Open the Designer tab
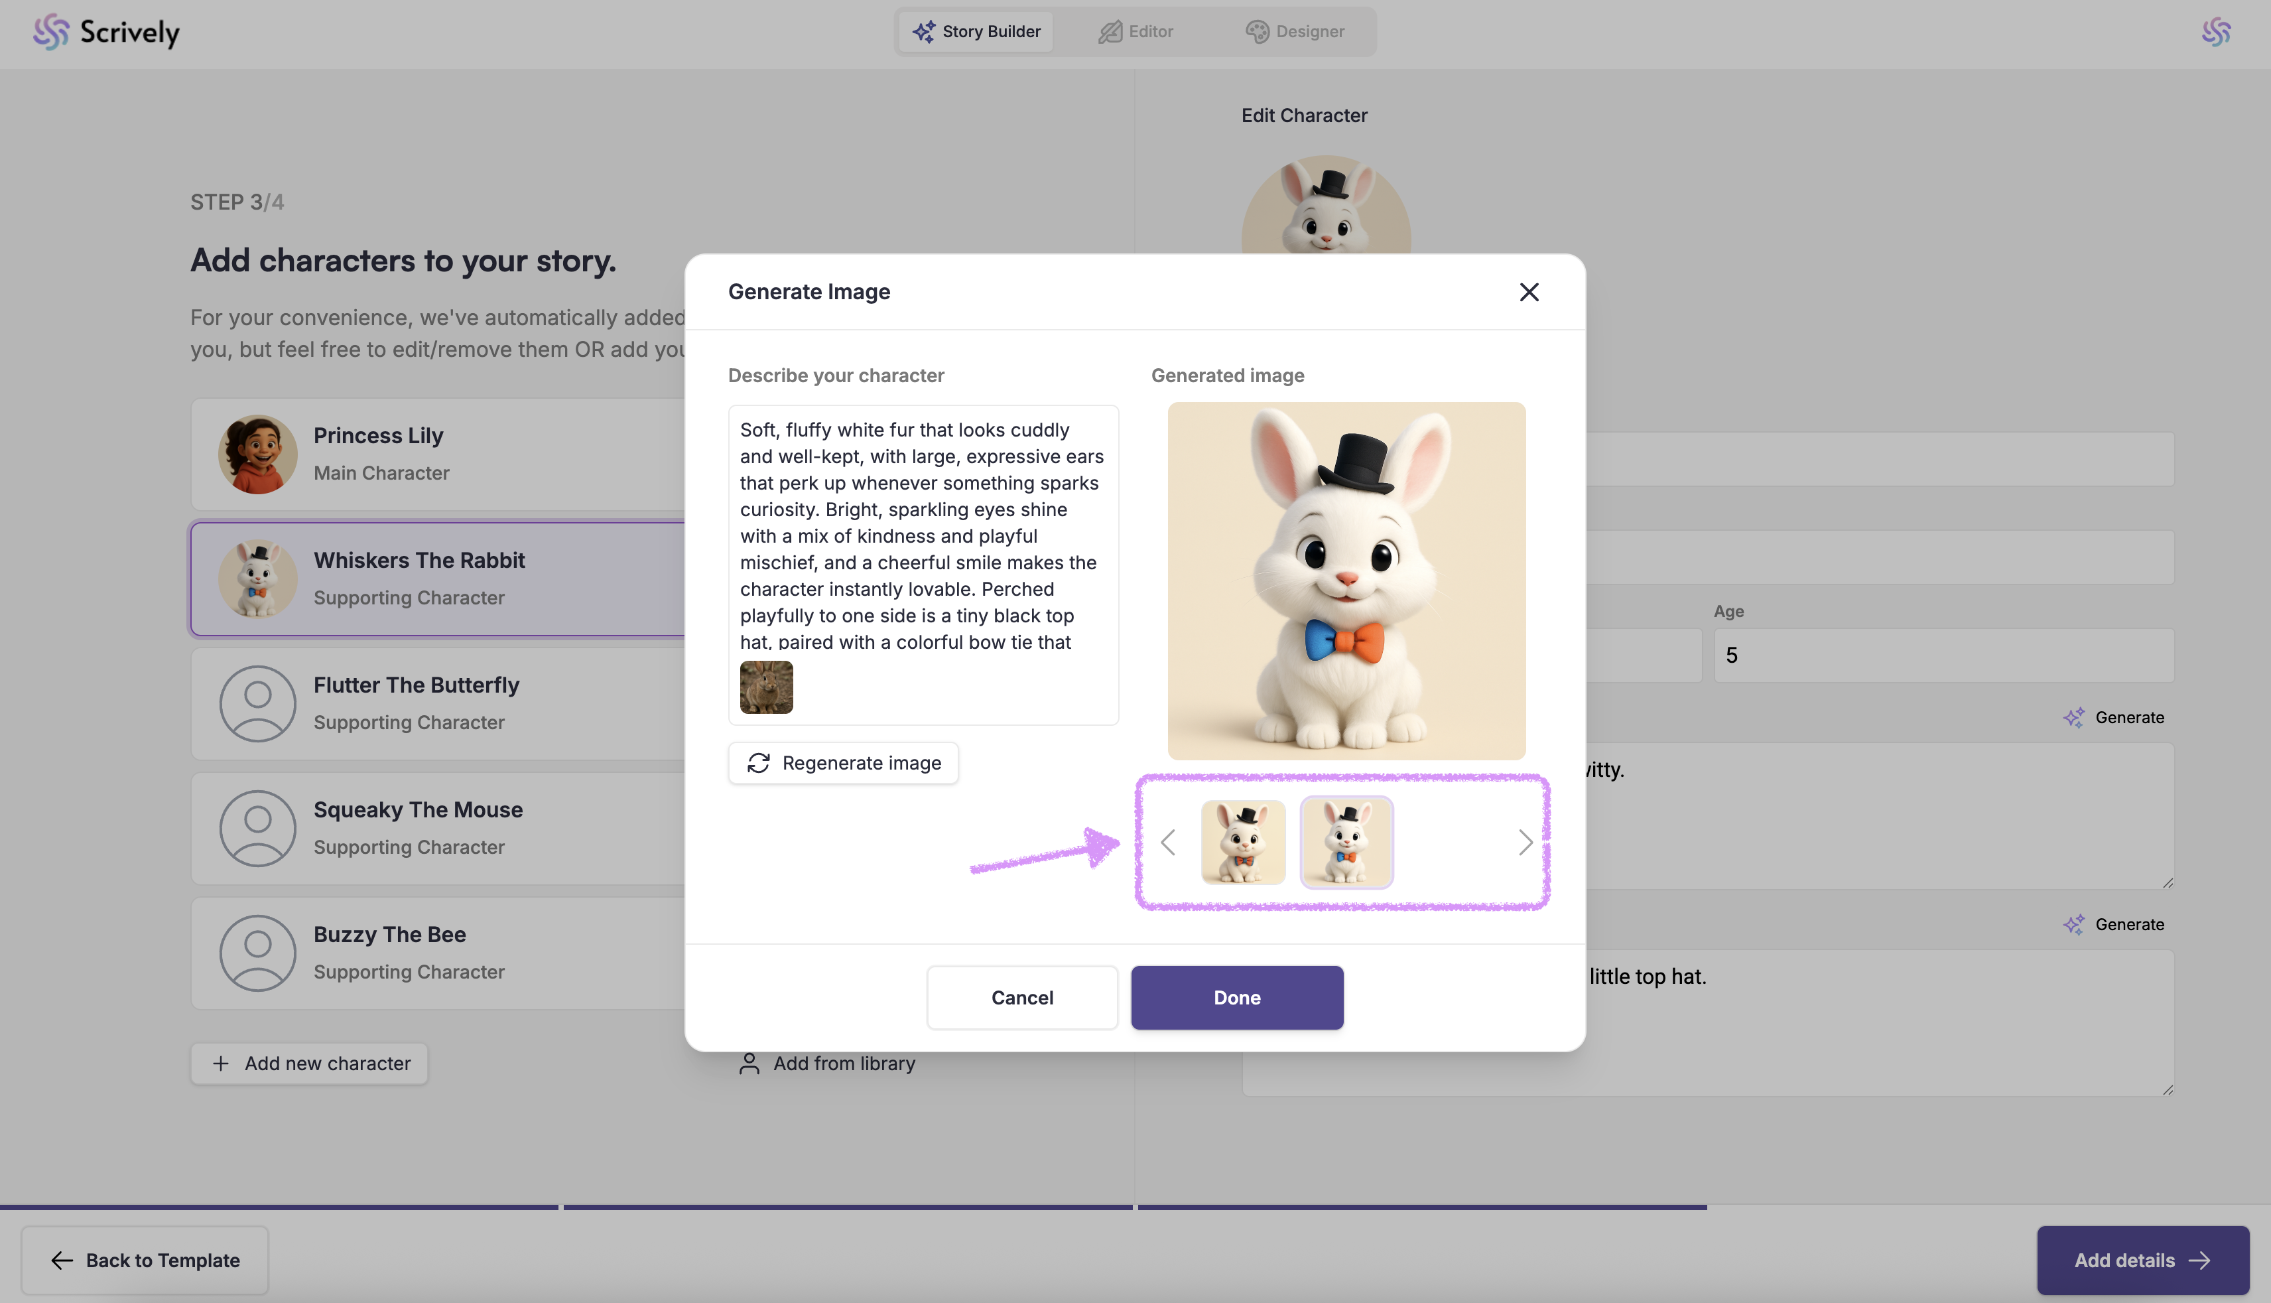This screenshot has height=1303, width=2271. [x=1294, y=31]
